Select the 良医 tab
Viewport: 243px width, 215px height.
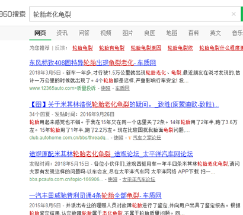(149, 33)
